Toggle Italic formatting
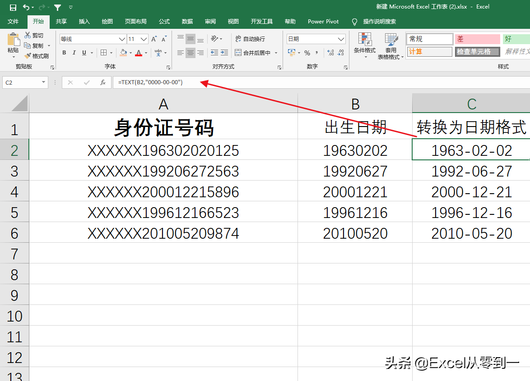The height and width of the screenshot is (381, 530). [x=74, y=53]
